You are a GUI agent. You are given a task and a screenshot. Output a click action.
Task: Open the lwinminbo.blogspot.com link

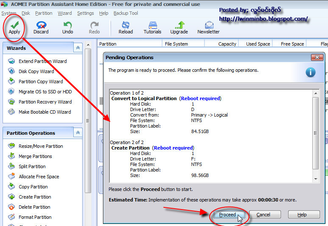[x=263, y=19]
